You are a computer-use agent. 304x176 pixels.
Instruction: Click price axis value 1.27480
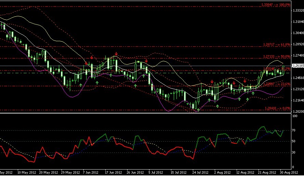(x=298, y=55)
